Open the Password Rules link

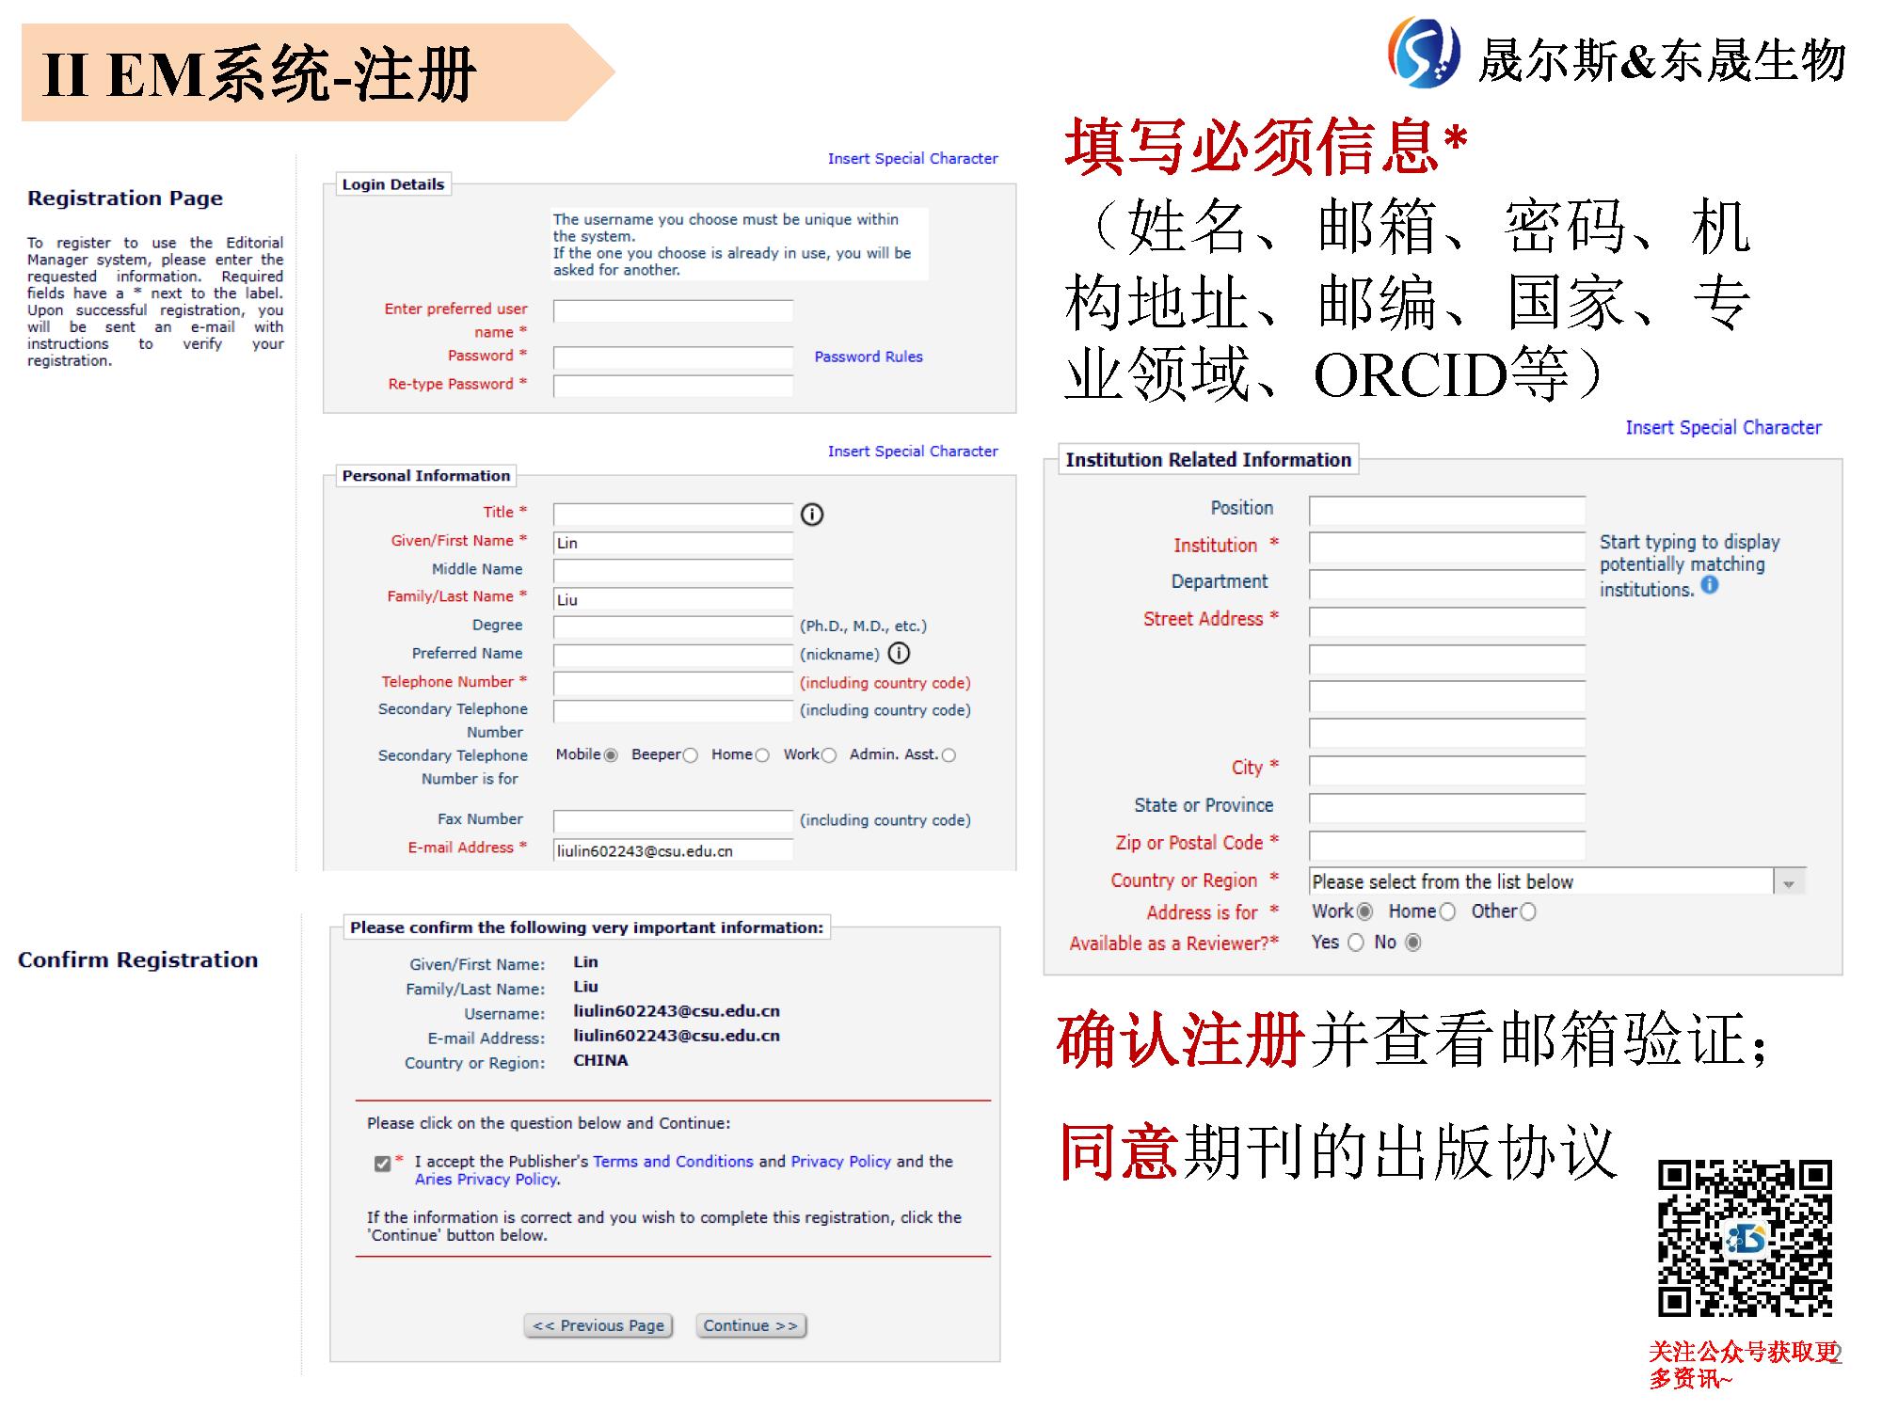[868, 357]
